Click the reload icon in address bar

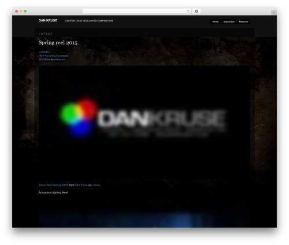coord(188,11)
